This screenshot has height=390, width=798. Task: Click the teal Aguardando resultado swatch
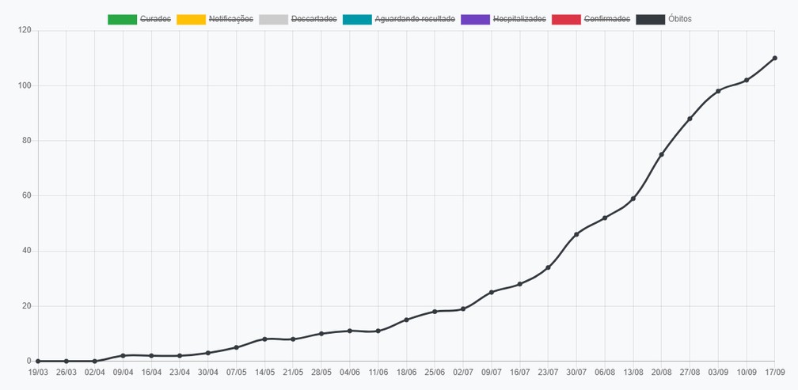357,19
